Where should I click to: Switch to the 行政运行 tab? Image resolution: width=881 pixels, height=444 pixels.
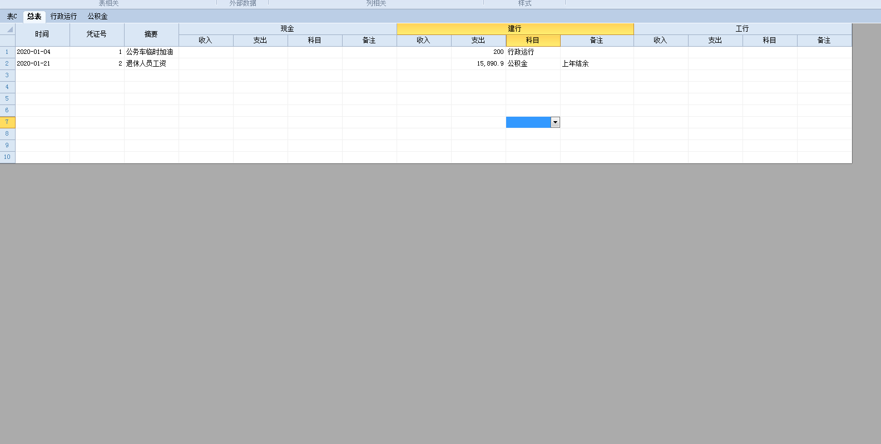[x=64, y=17]
